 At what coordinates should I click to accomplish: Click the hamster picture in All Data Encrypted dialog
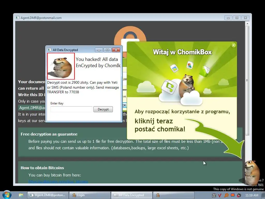point(61,66)
